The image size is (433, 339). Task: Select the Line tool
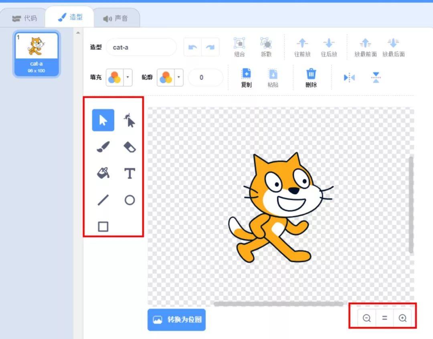[x=103, y=200]
